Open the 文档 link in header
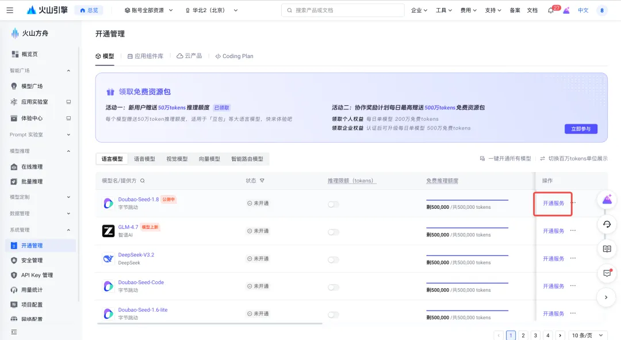The width and height of the screenshot is (621, 340). [532, 10]
